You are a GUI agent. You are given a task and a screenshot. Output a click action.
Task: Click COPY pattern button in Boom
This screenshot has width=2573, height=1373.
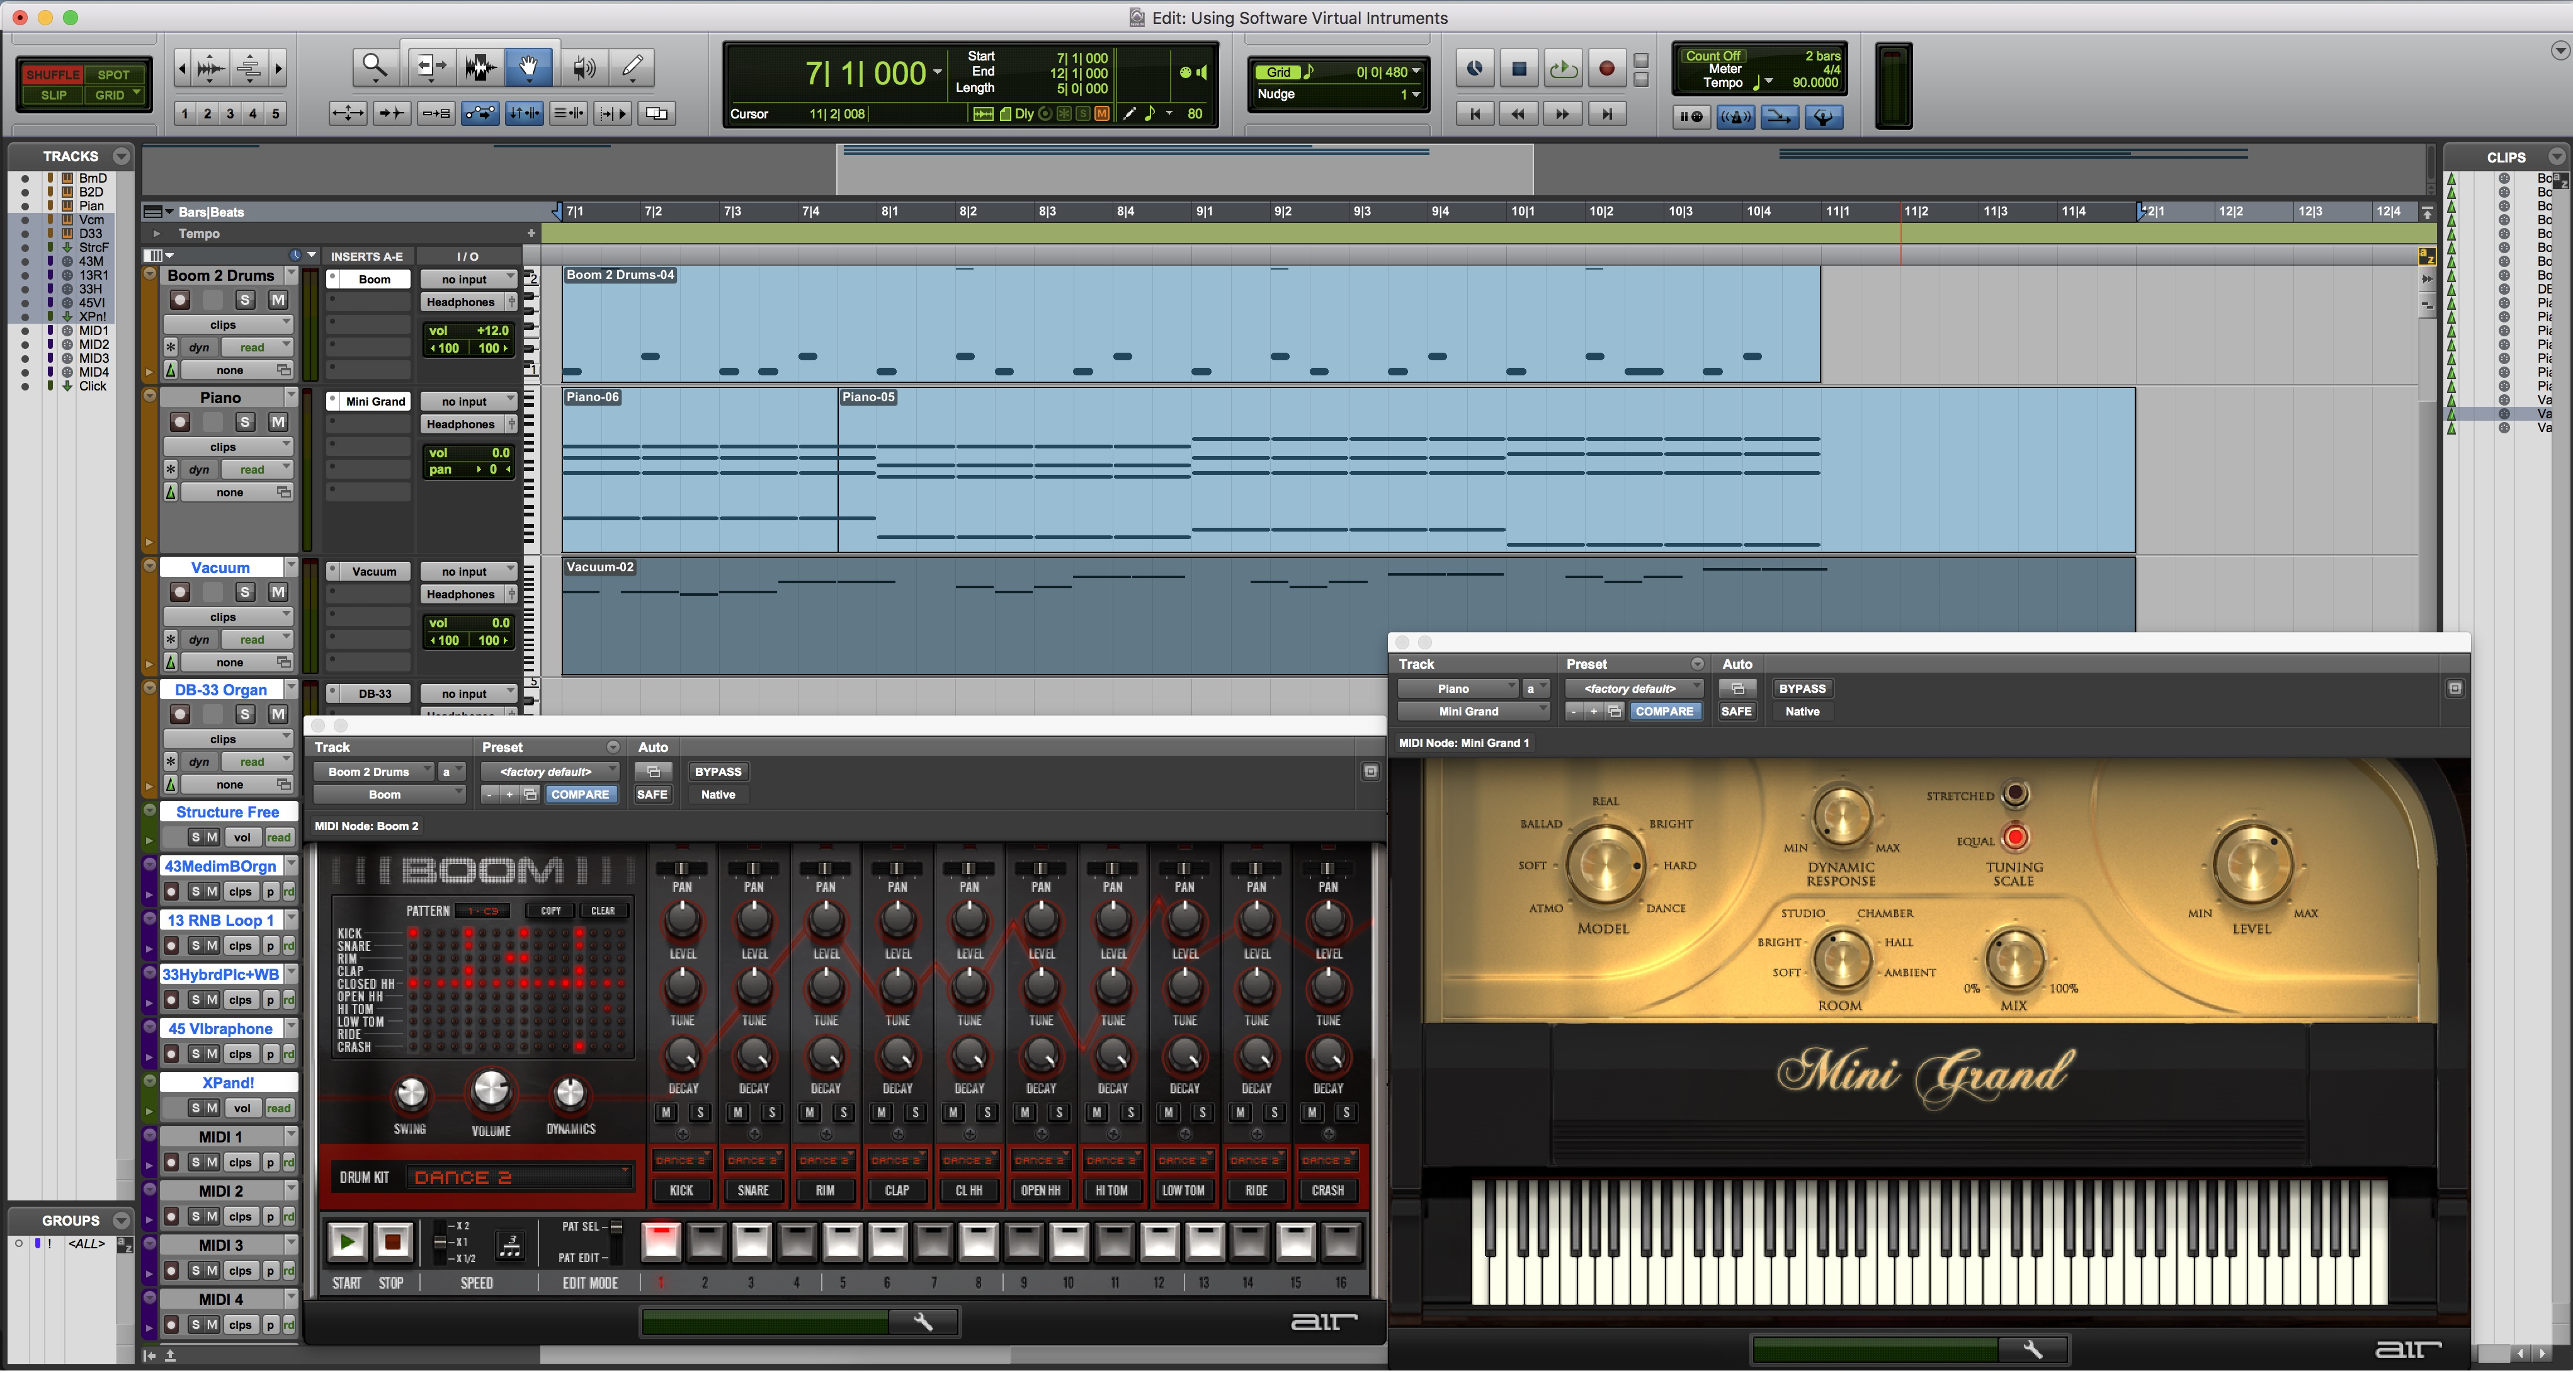click(x=552, y=910)
